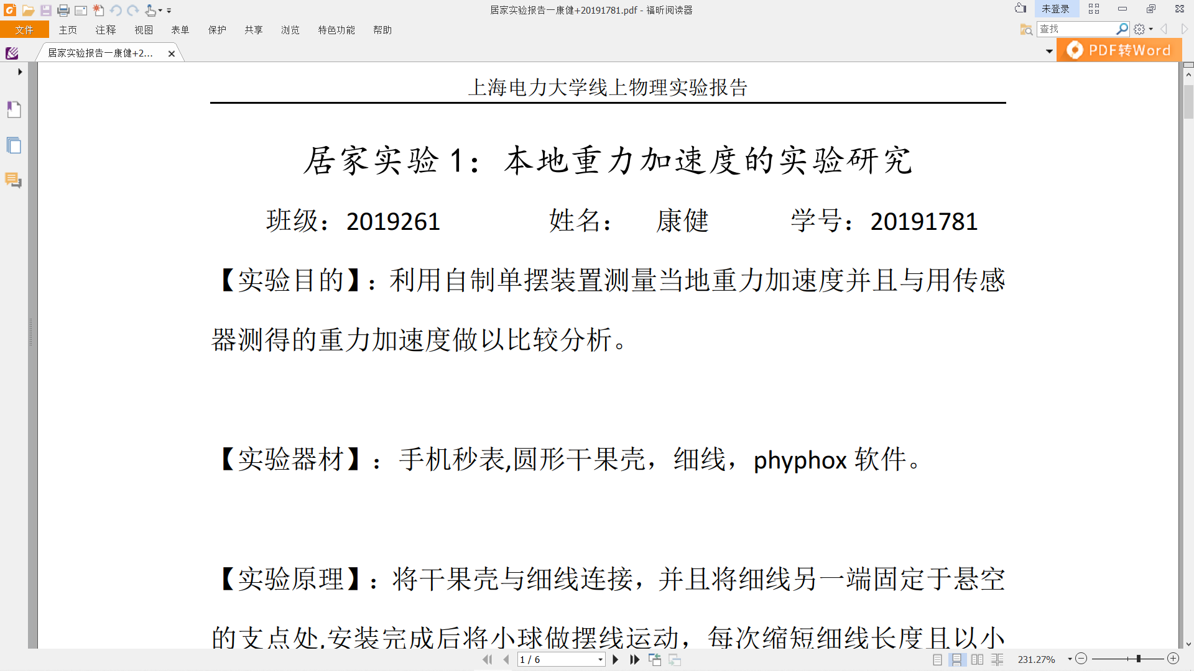Click the 查找 search input field
This screenshot has width=1194, height=671.
click(x=1077, y=29)
